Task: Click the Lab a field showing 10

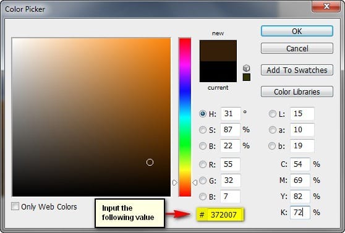Action: click(x=302, y=130)
